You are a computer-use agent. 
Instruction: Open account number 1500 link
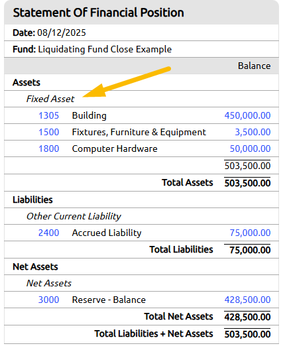[48, 132]
